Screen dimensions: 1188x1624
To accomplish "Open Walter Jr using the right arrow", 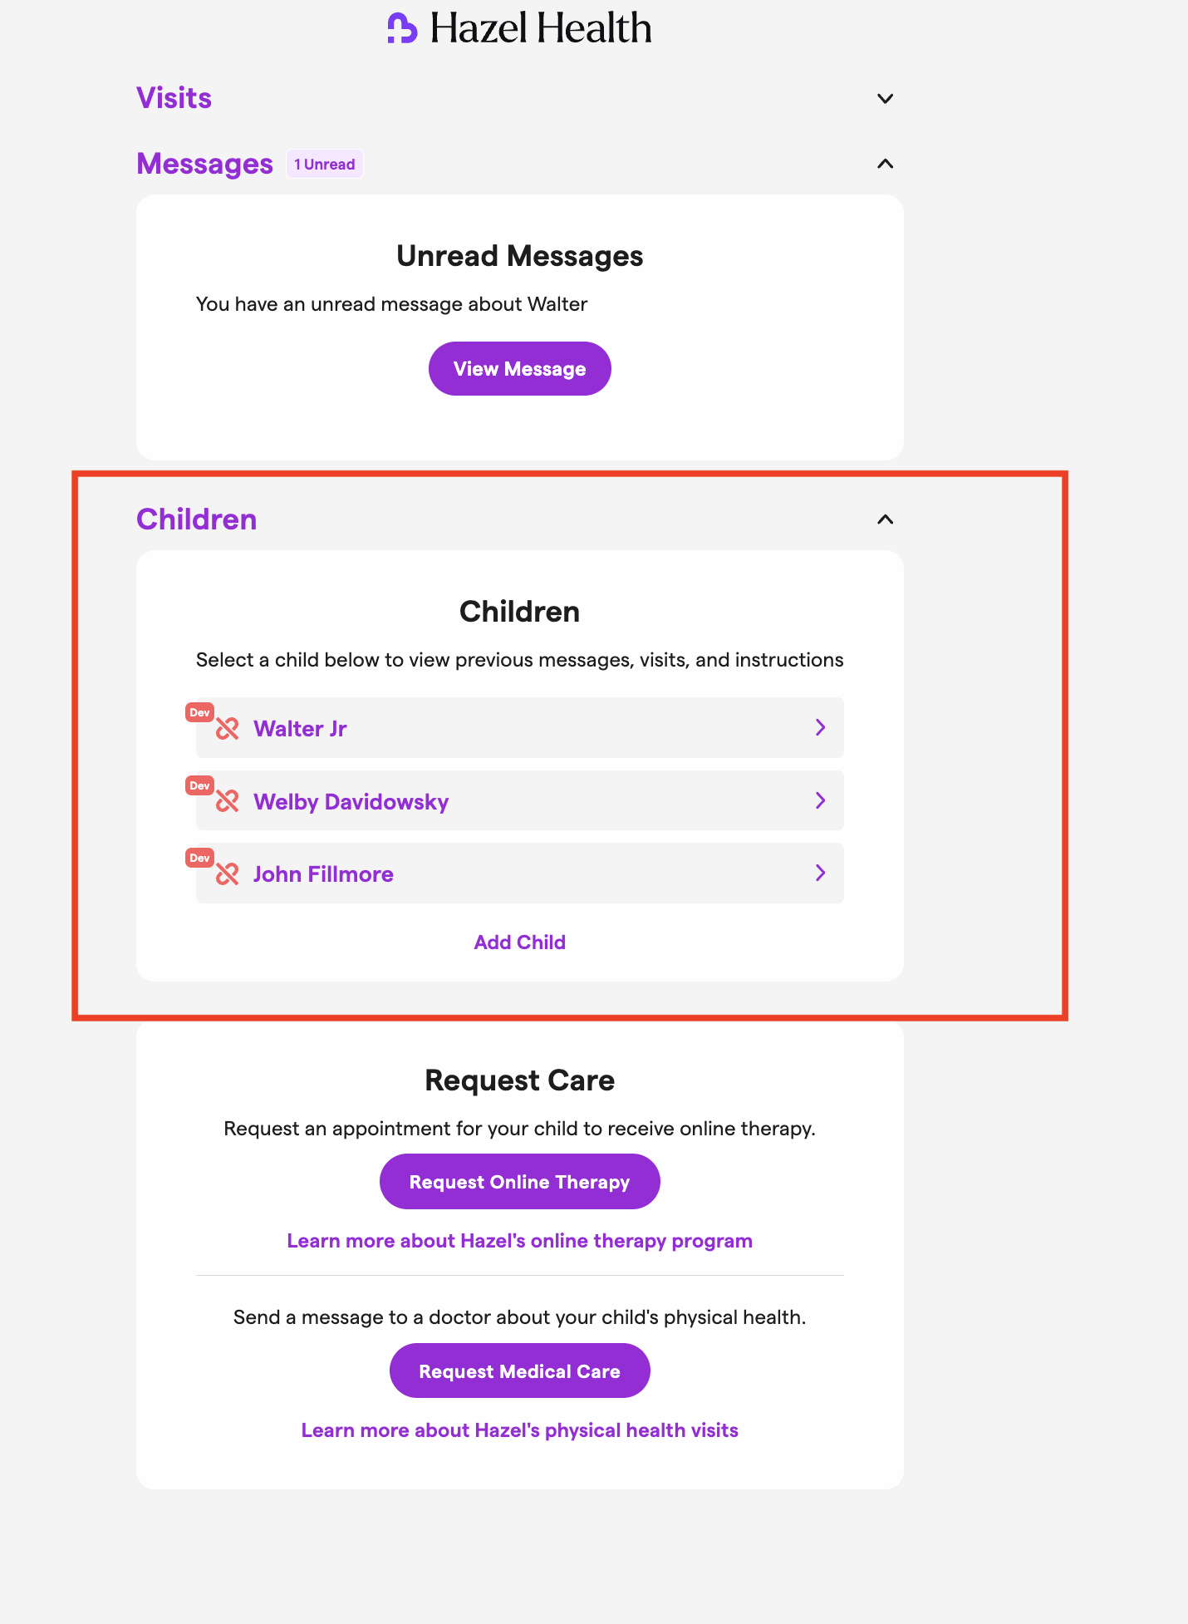I will coord(820,728).
